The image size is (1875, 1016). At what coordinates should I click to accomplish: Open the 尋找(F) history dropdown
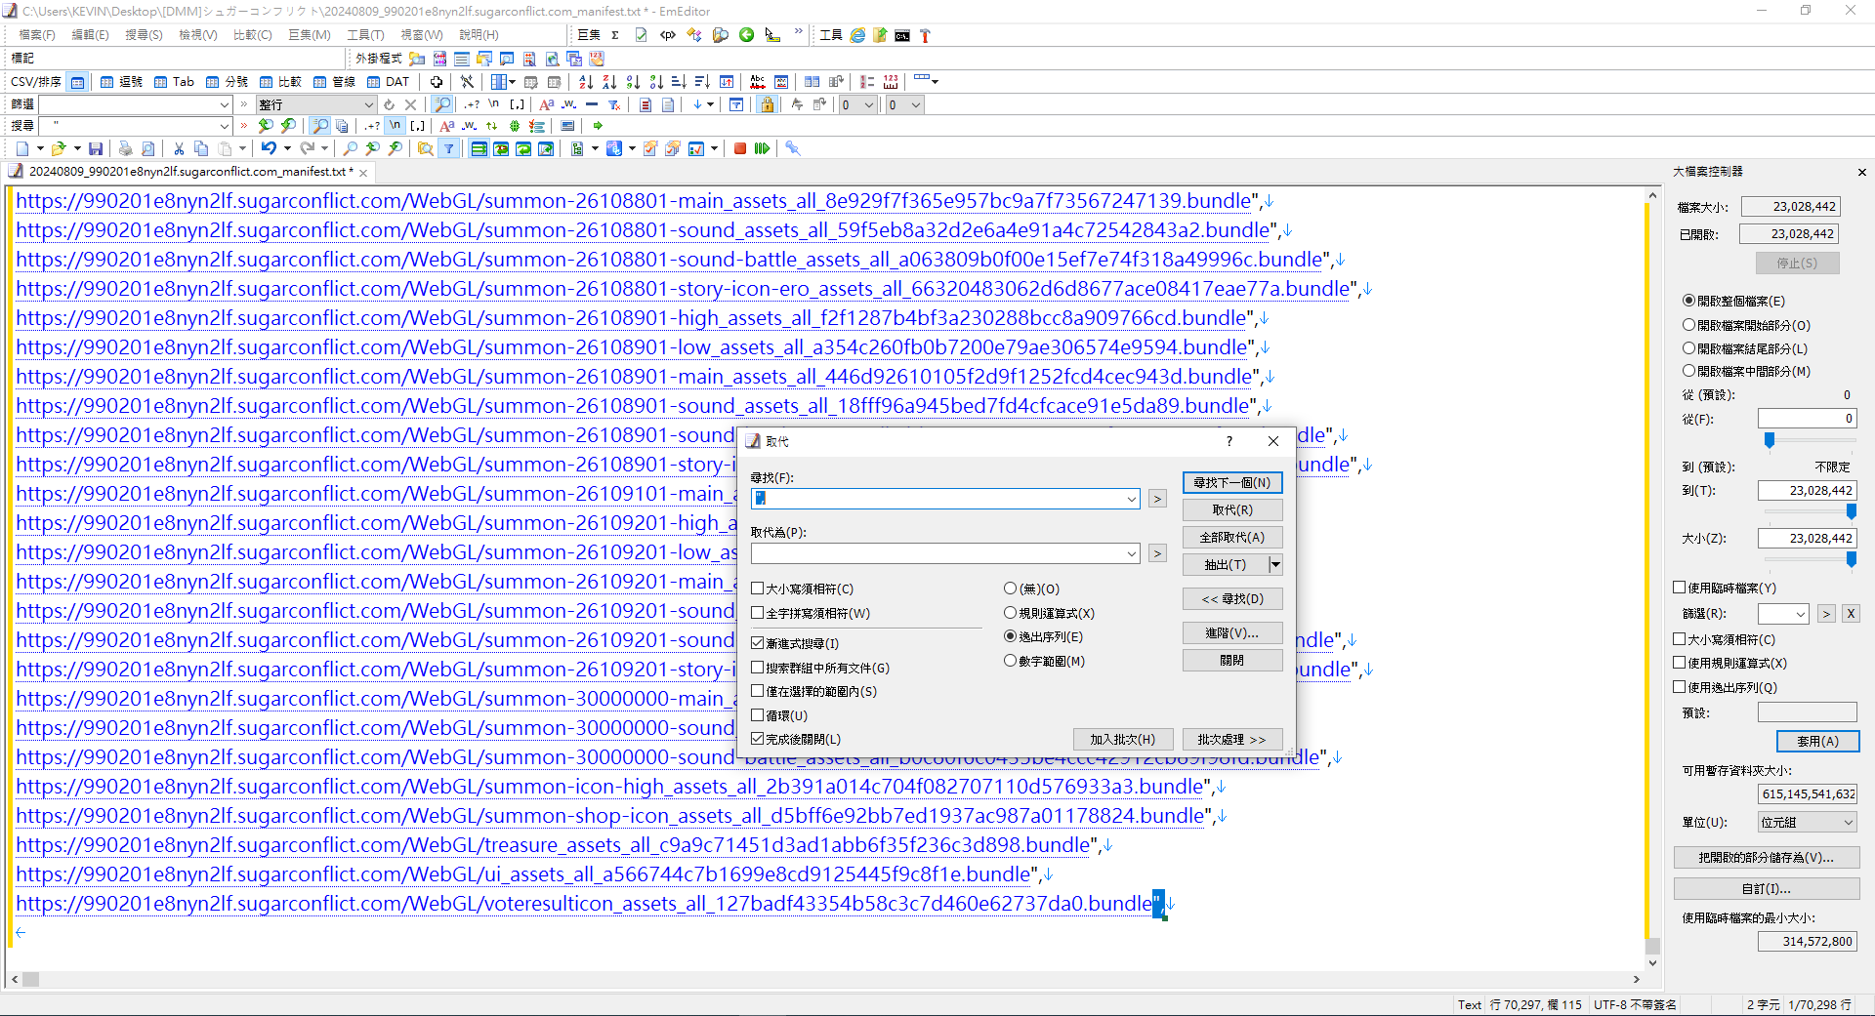coord(1131,499)
